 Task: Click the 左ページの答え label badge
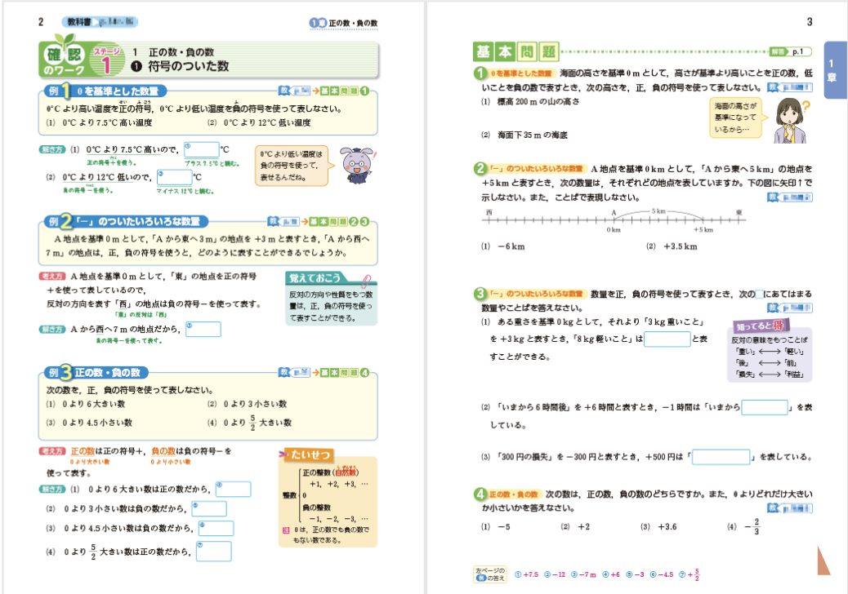(490, 574)
